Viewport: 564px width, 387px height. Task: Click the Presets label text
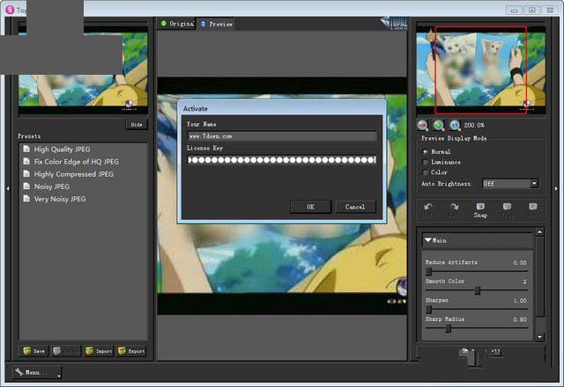(x=29, y=136)
